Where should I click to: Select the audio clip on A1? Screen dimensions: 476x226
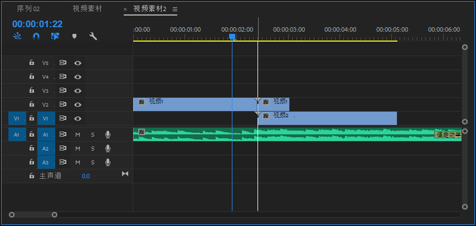point(297,134)
